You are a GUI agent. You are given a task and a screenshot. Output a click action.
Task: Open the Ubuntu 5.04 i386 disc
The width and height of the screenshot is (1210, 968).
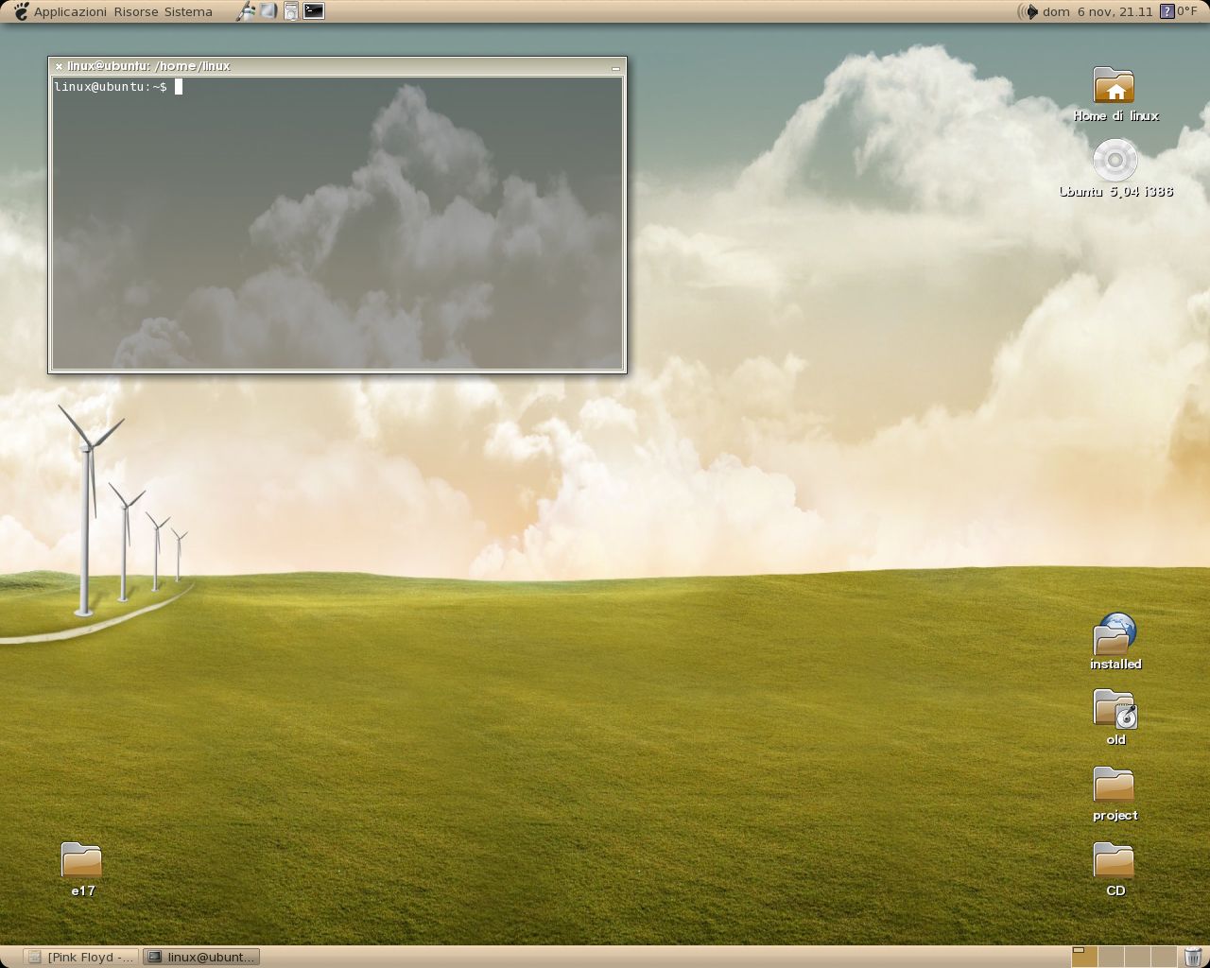[x=1115, y=169]
